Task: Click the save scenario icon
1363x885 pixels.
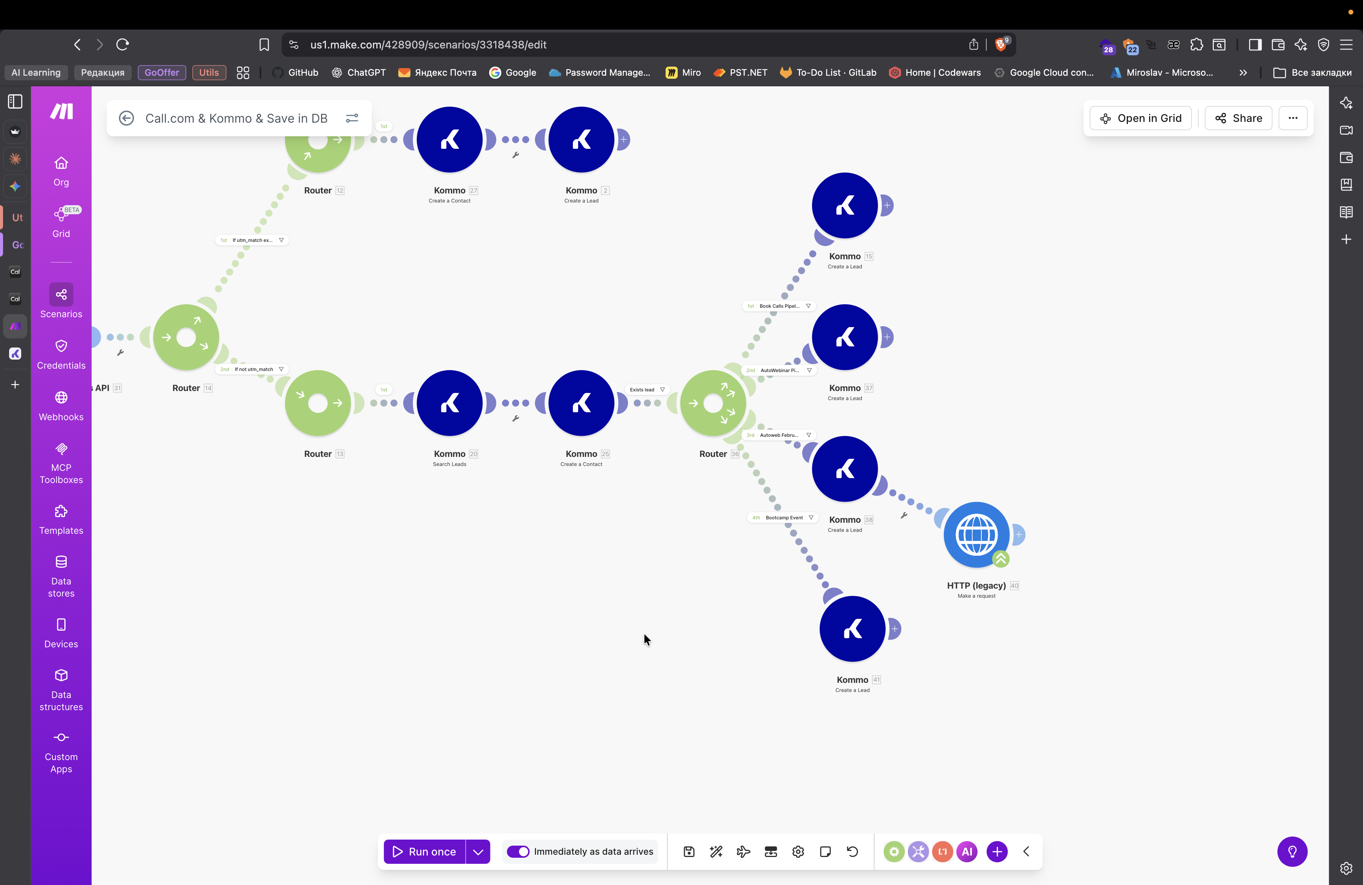Action: (x=689, y=852)
